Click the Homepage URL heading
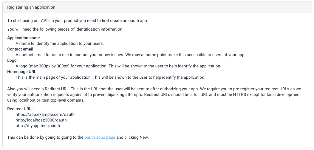The height and width of the screenshot is (150, 314). (x=22, y=71)
